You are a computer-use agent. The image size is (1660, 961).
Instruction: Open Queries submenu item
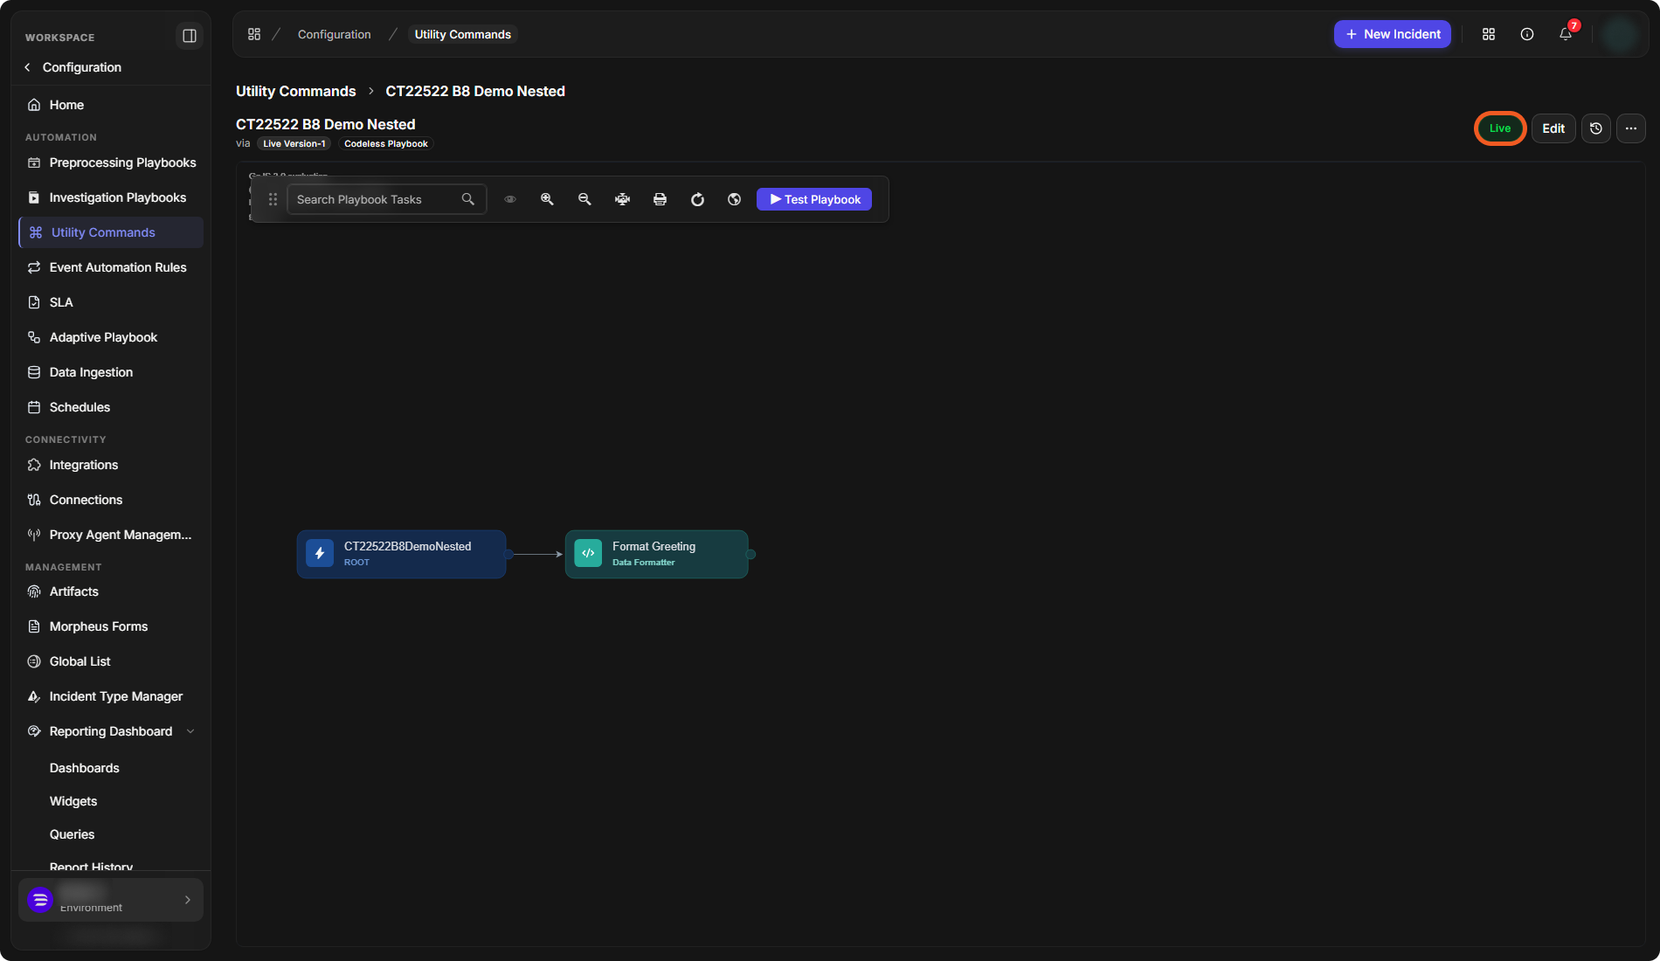pyautogui.click(x=72, y=834)
